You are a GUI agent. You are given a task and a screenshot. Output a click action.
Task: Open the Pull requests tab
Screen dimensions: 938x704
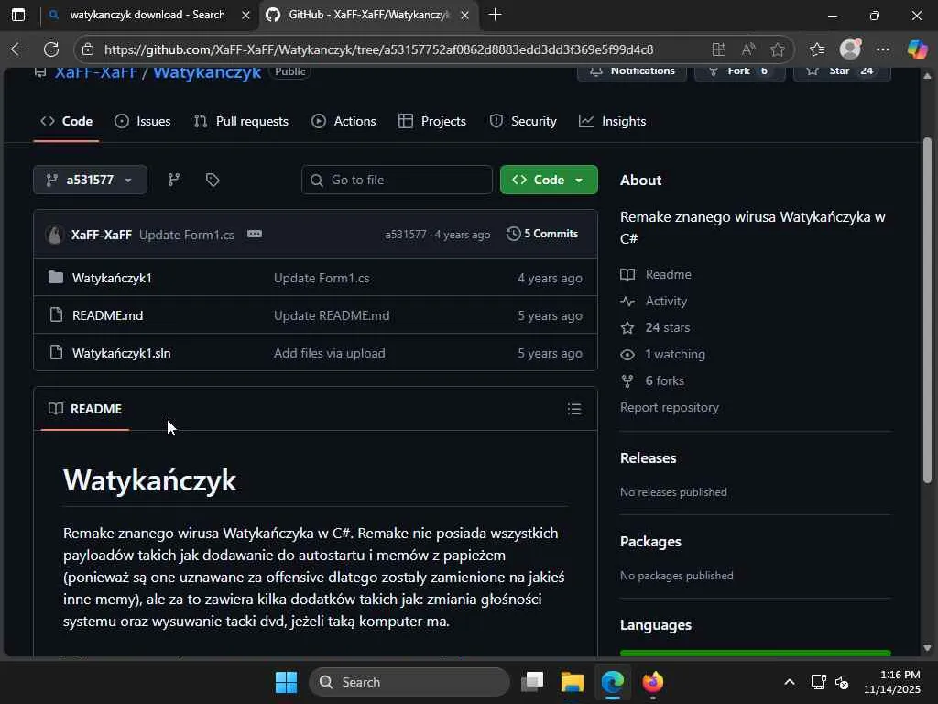point(241,122)
